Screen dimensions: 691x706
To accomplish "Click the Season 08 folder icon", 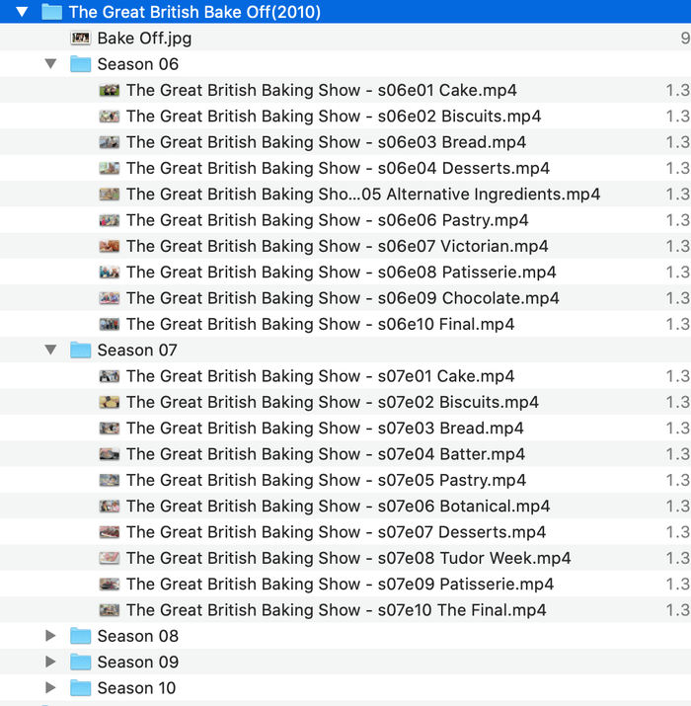I will pyautogui.click(x=81, y=636).
